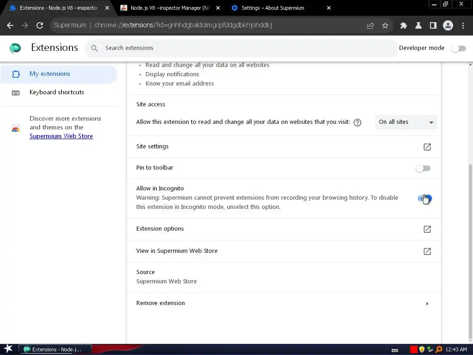Viewport: 473px width, 355px height.
Task: Expand Remove extension arrow
Action: (427, 303)
